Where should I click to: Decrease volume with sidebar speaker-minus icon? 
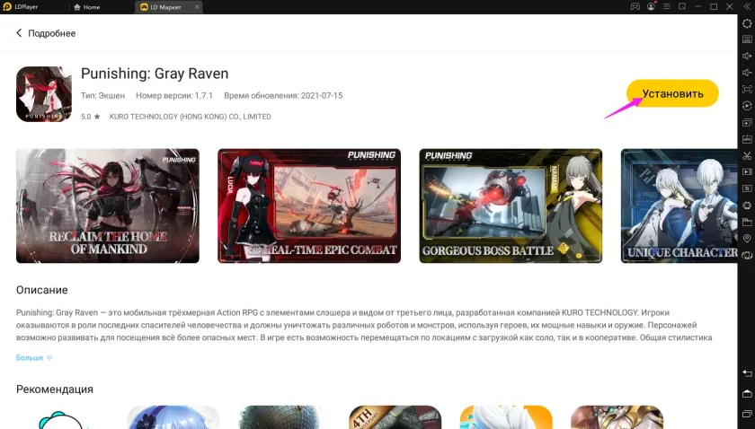coord(747,72)
